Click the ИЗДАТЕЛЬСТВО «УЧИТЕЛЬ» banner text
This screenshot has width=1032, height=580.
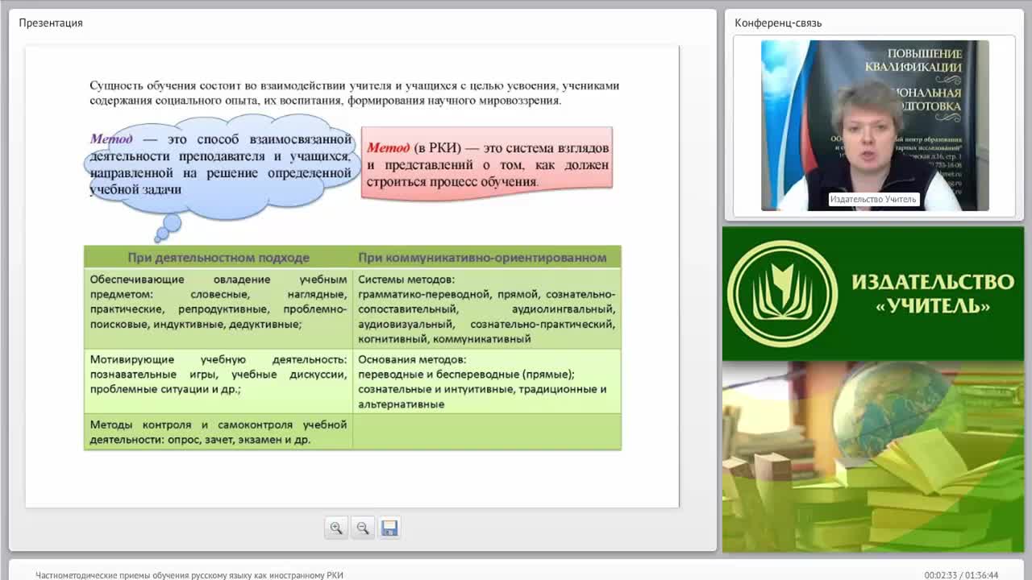[x=933, y=293]
